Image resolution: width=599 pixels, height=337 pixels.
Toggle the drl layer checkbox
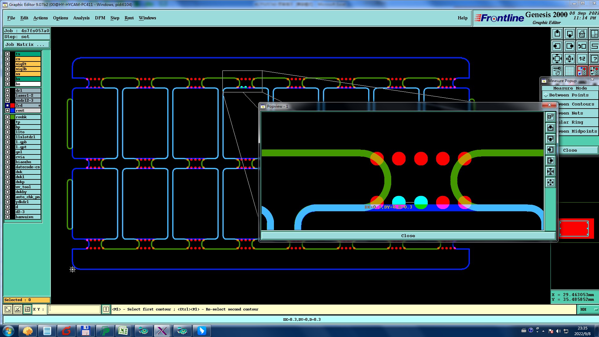7,90
